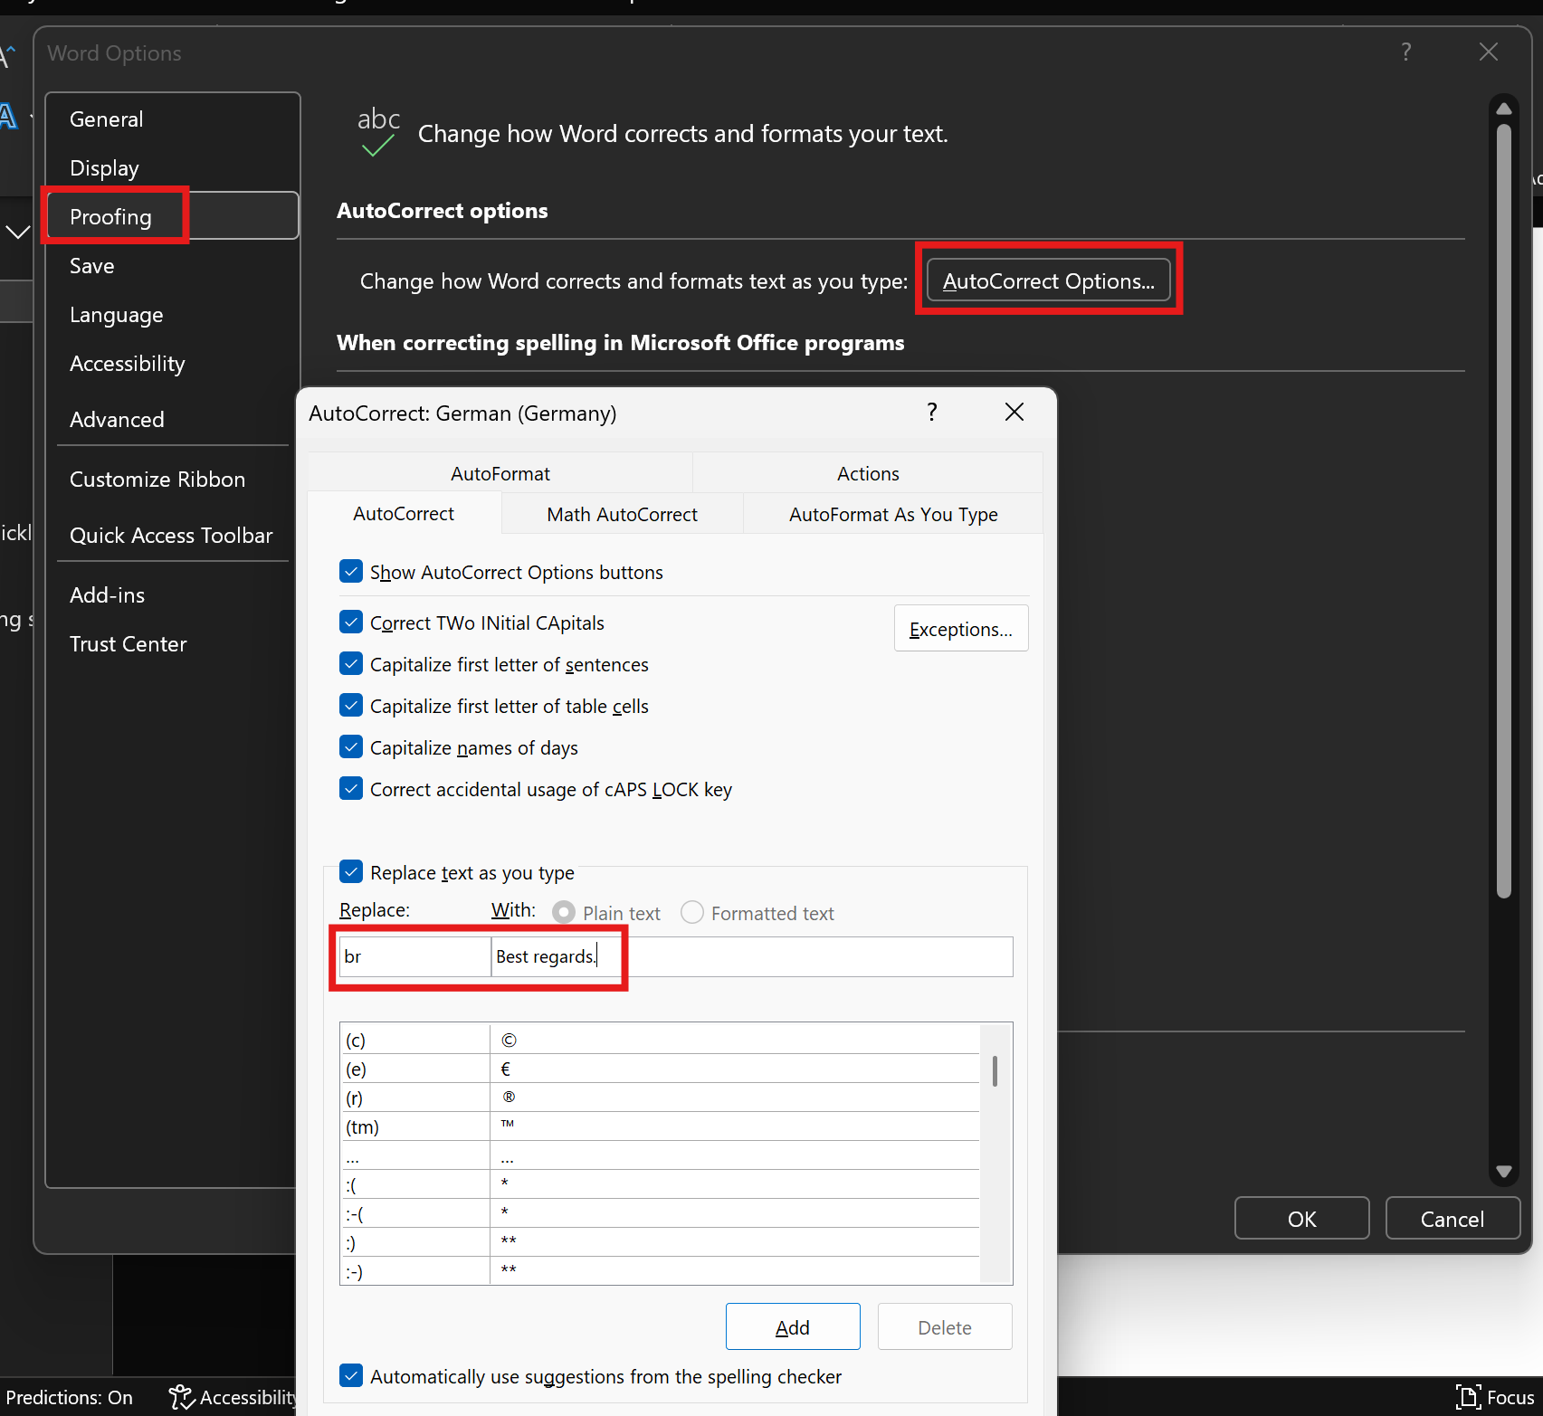
Task: Select the Plain text radio button
Action: click(x=564, y=913)
